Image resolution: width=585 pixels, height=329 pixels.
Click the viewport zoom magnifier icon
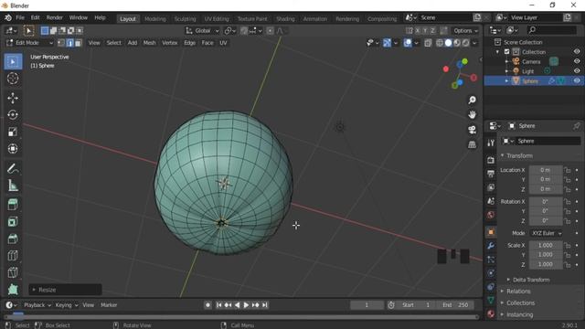pos(472,100)
